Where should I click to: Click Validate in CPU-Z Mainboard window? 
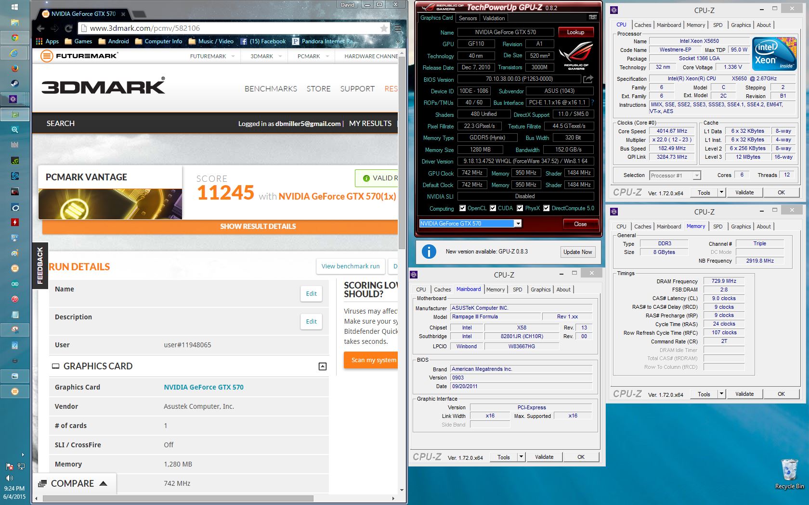click(544, 457)
